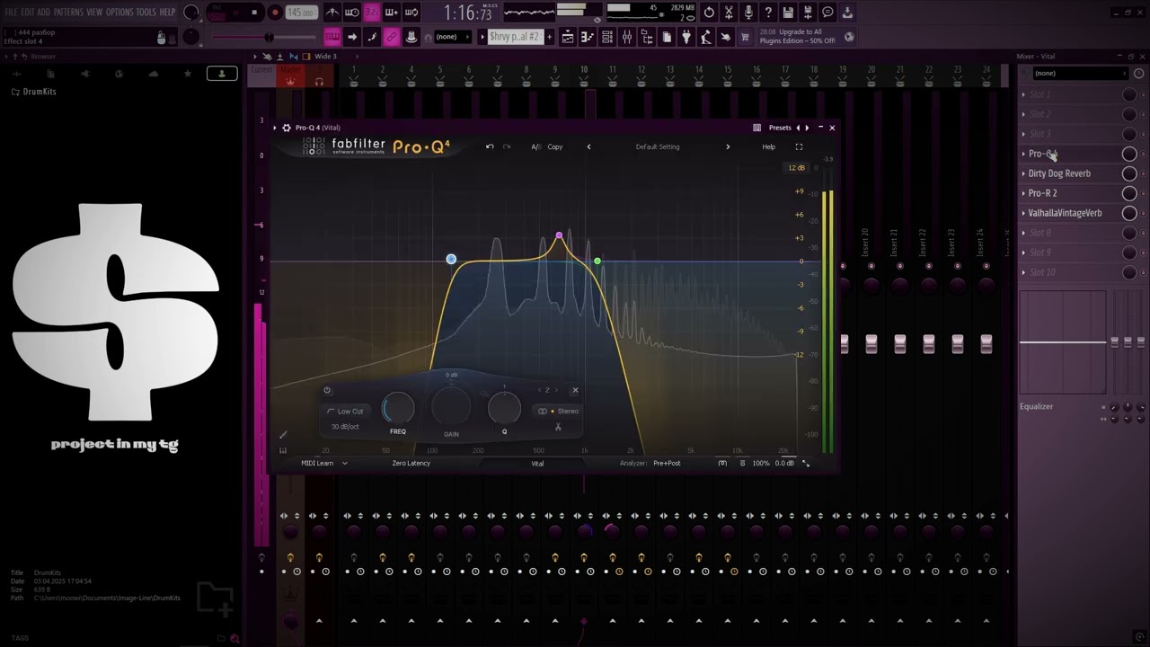Open the Low Cut filter shape menu

point(345,412)
